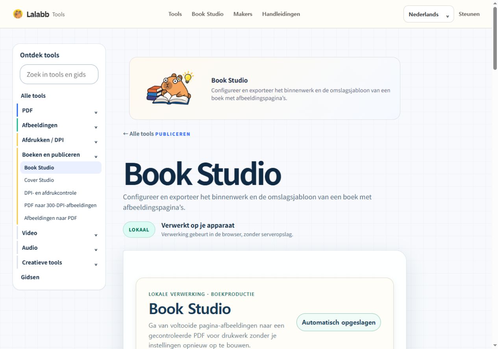Click the vertical page scrollbar thumb
498x349 pixels.
pyautogui.click(x=495, y=38)
